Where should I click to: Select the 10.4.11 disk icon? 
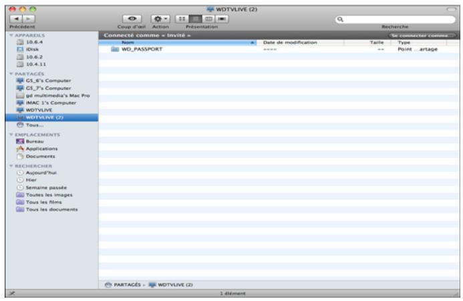tap(20, 64)
